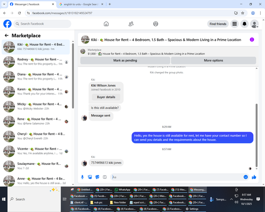Open Chrome's three-dot menu

[260, 13]
